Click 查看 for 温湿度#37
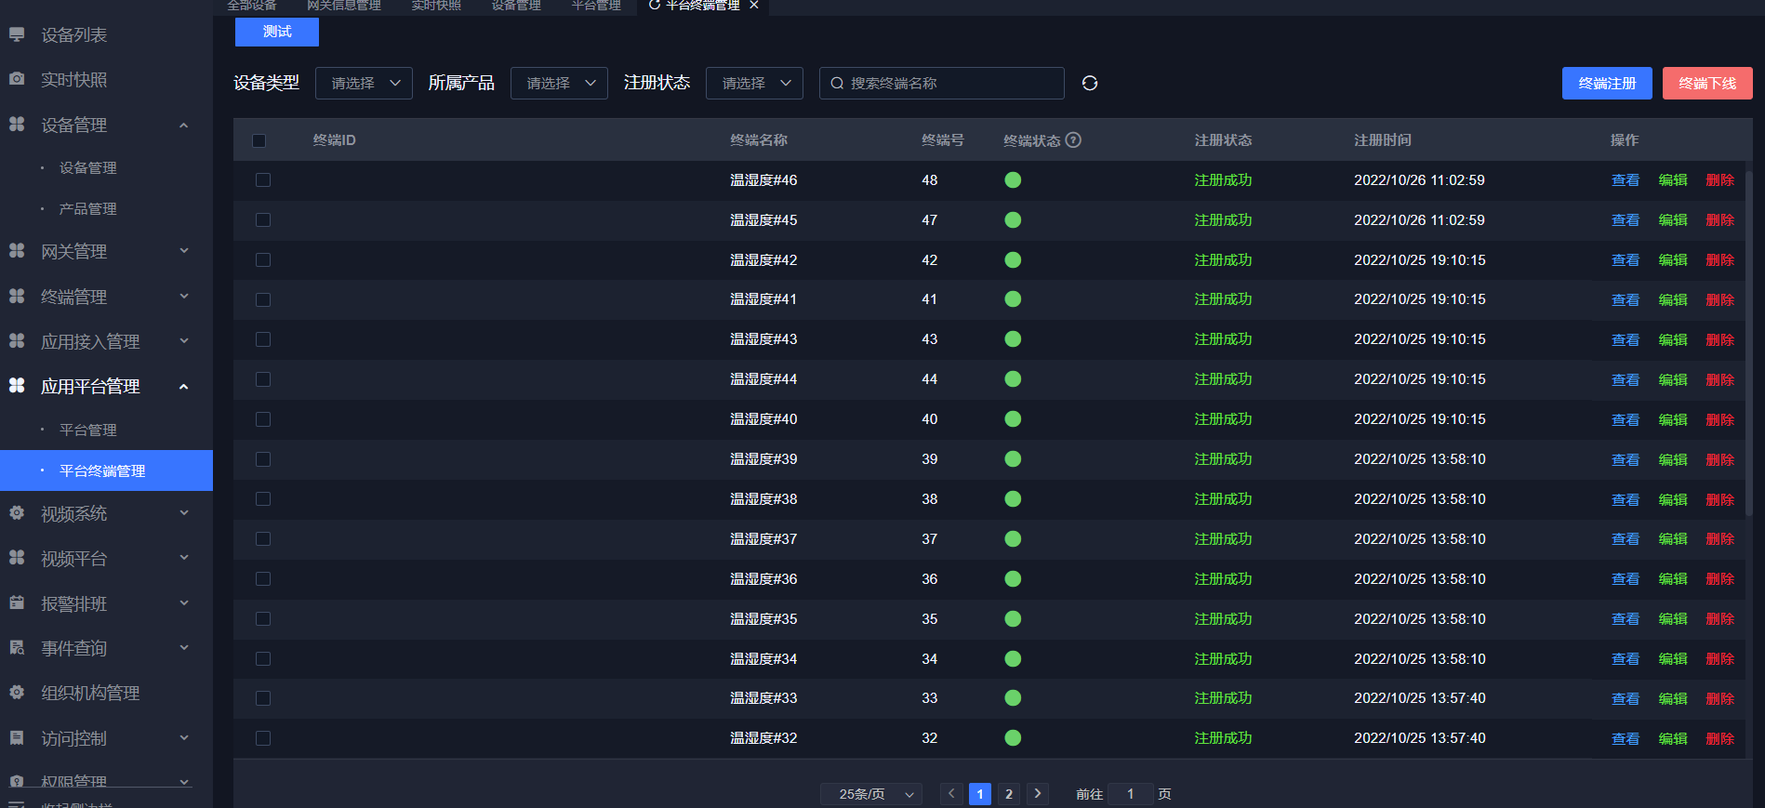The height and width of the screenshot is (808, 1765). click(x=1626, y=539)
